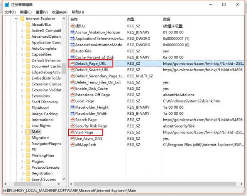
Task: Click the DWORD icon of ApplicationTileImmersiveA...
Action: 72,39
